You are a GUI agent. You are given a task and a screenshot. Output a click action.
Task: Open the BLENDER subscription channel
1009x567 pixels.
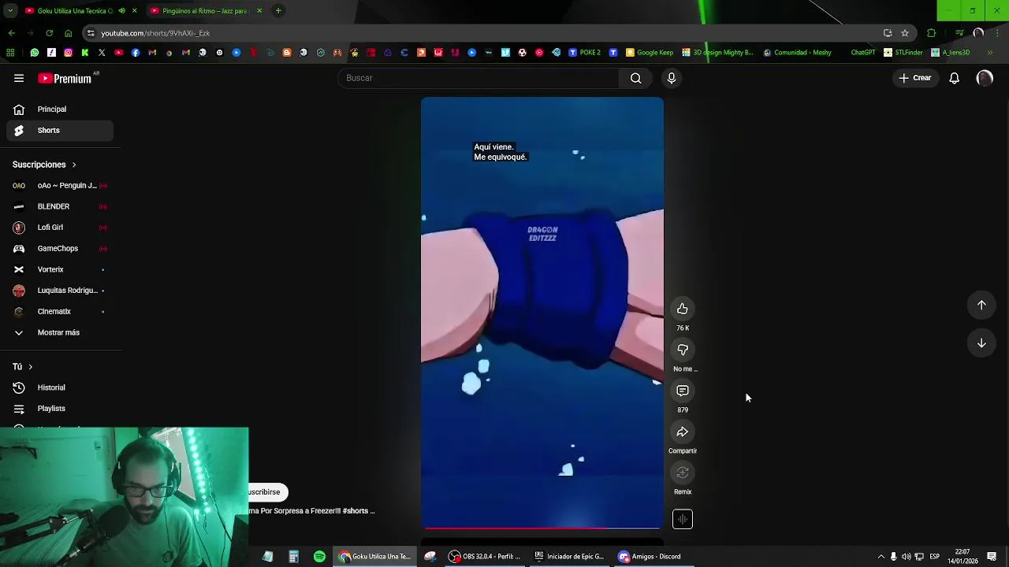pyautogui.click(x=60, y=206)
